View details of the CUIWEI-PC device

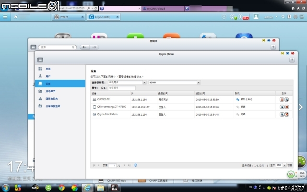coord(287,99)
